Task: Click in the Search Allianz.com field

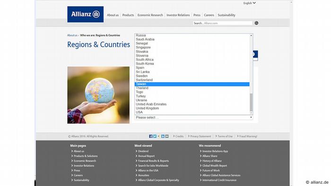Action: click(223, 23)
